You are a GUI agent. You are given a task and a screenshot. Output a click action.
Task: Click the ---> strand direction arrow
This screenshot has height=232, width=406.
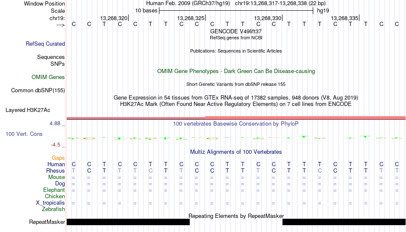point(61,25)
